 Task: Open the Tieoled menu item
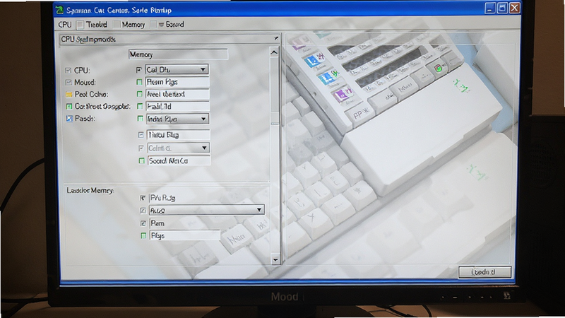[96, 25]
